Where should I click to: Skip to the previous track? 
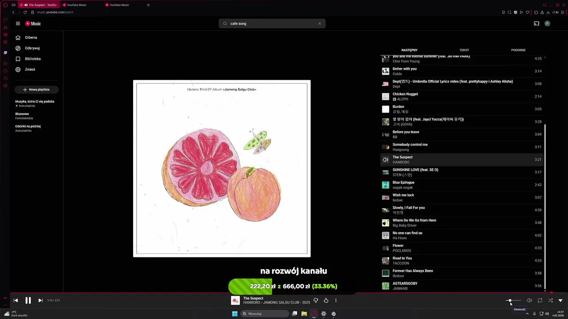tap(16, 300)
